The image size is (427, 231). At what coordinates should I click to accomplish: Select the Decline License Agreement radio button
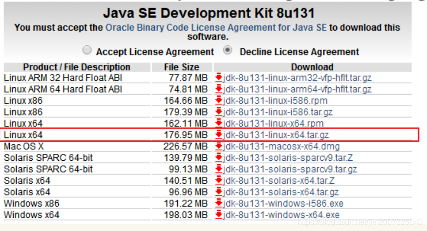(228, 50)
